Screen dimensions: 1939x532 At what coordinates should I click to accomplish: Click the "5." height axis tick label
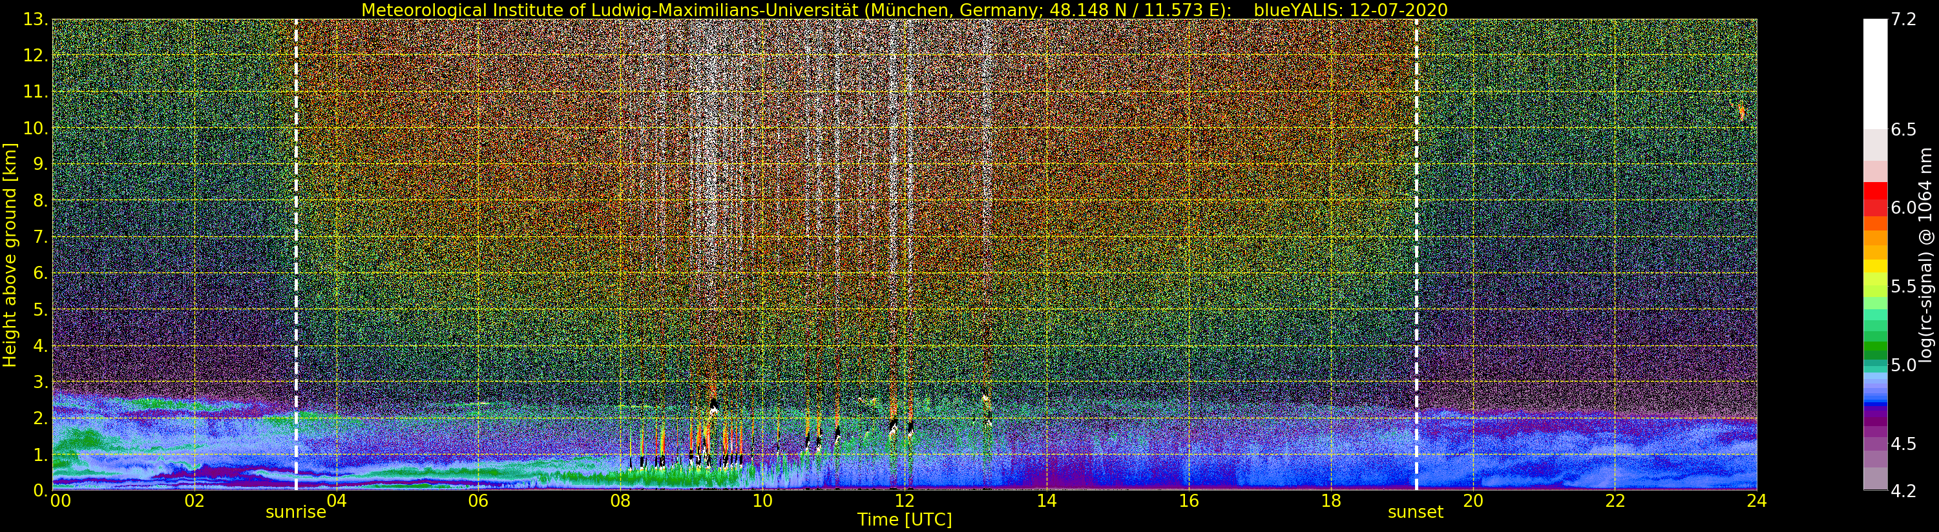coord(40,309)
